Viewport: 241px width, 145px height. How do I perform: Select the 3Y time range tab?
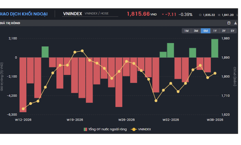224,31
